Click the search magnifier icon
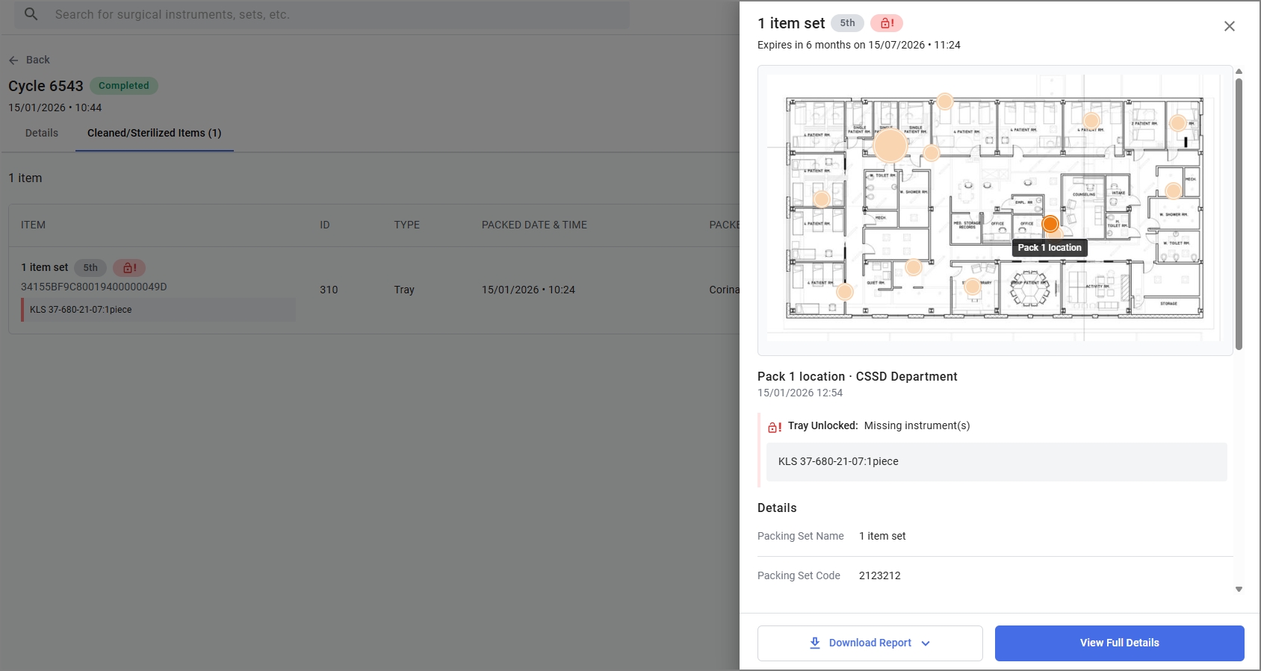 coord(31,14)
